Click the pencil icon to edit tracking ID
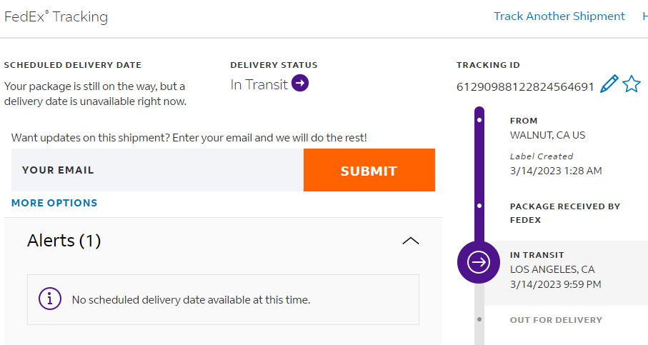This screenshot has width=648, height=345. [609, 85]
